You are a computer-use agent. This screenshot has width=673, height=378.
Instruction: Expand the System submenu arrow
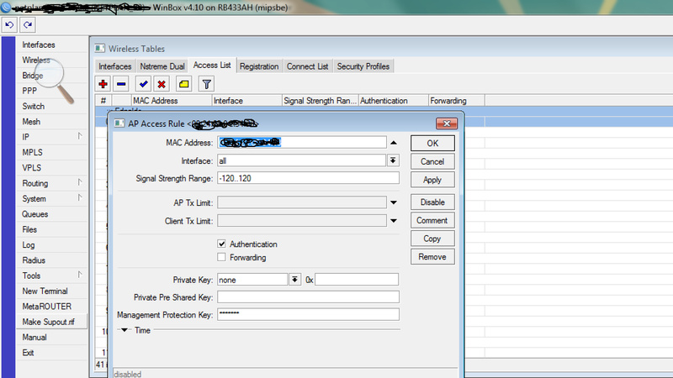(x=80, y=197)
